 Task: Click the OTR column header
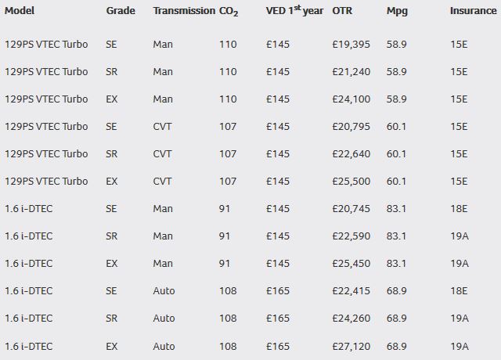342,12
